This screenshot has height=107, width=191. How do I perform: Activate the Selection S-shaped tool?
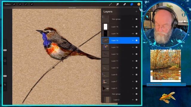tap(26, 4)
